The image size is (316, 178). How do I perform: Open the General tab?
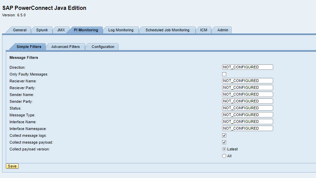(19, 30)
